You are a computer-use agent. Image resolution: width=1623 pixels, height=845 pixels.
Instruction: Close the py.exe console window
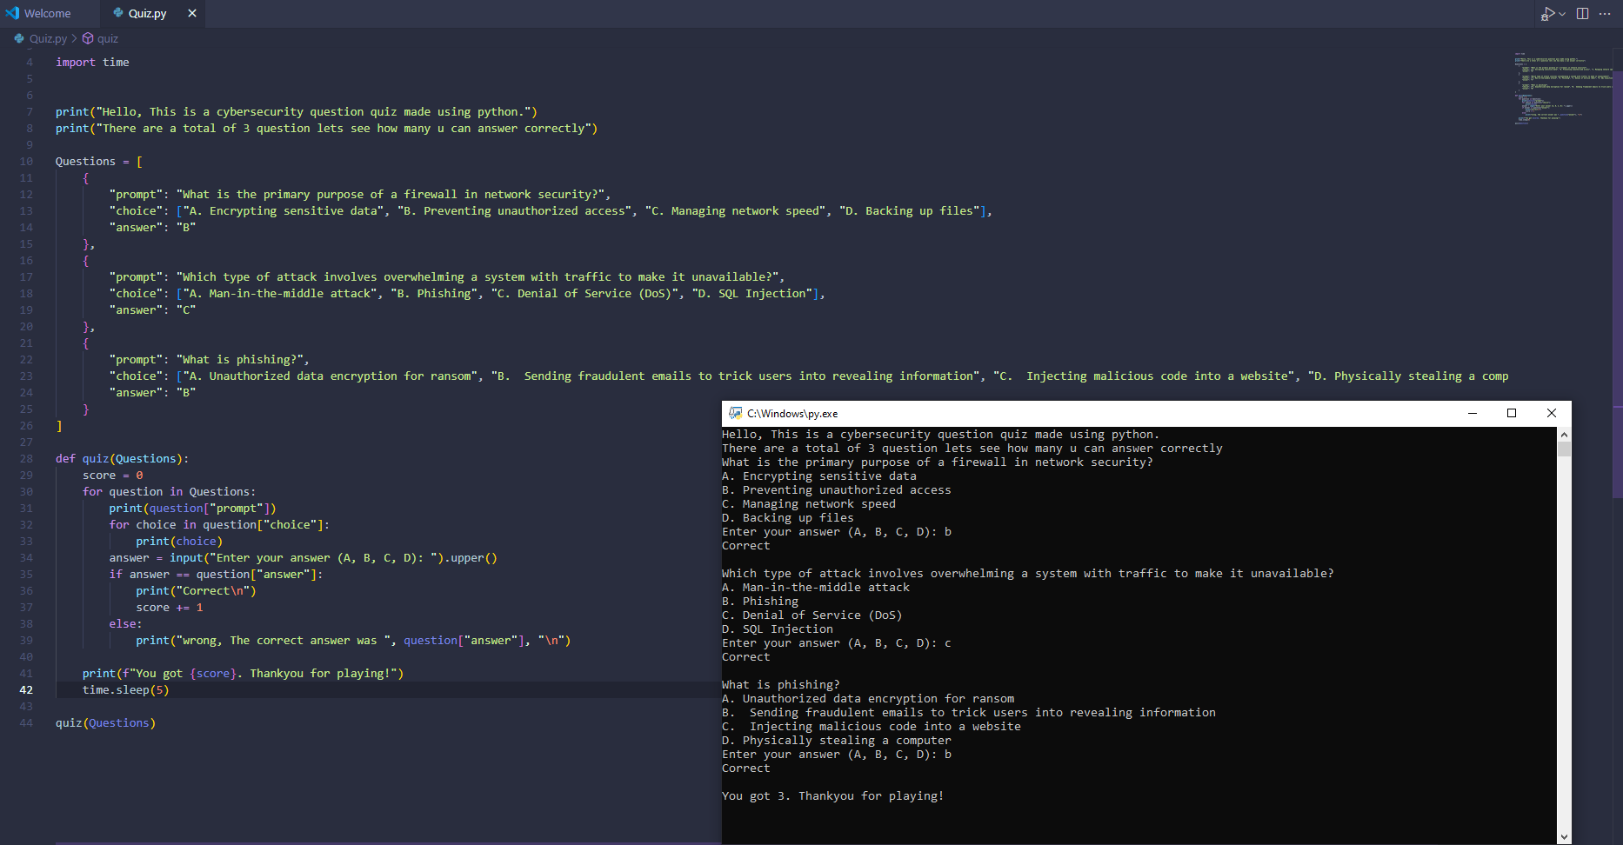(1551, 414)
